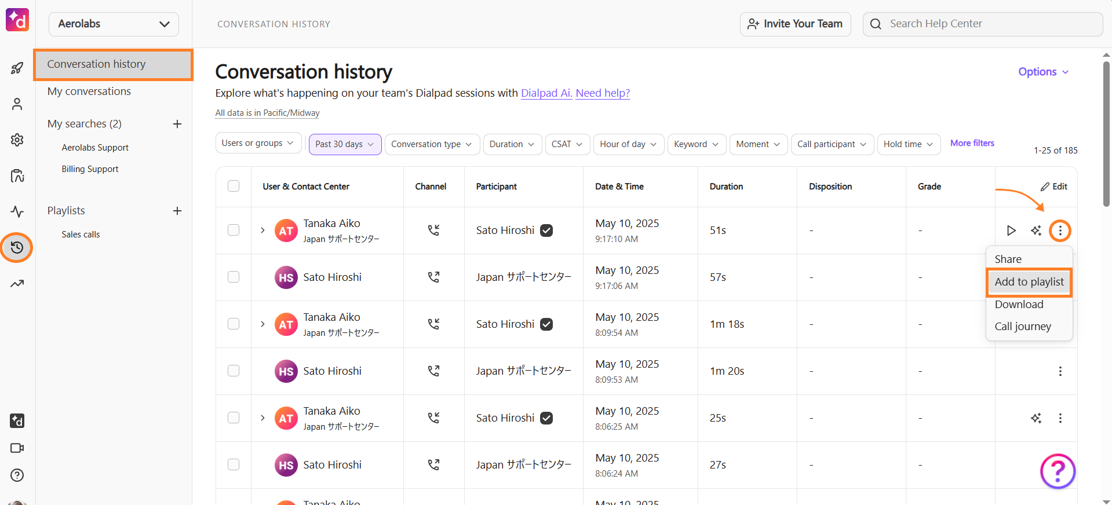This screenshot has width=1112, height=505.
Task: Choose Share from the call menu
Action: (x=1029, y=259)
